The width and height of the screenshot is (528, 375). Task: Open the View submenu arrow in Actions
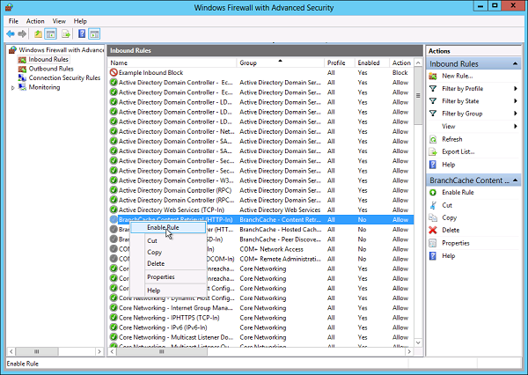pyautogui.click(x=515, y=127)
